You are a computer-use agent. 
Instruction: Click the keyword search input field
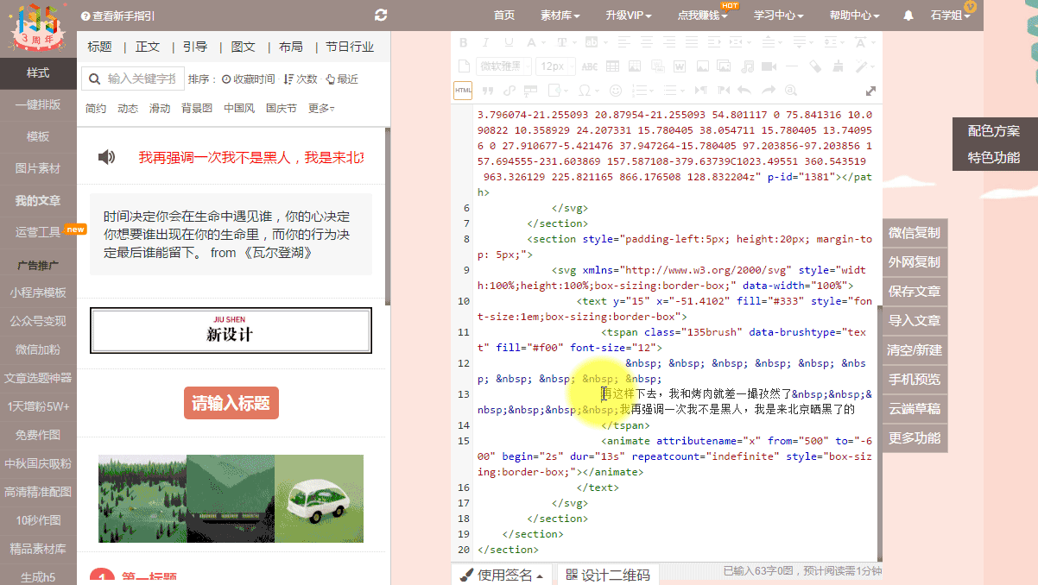(142, 79)
